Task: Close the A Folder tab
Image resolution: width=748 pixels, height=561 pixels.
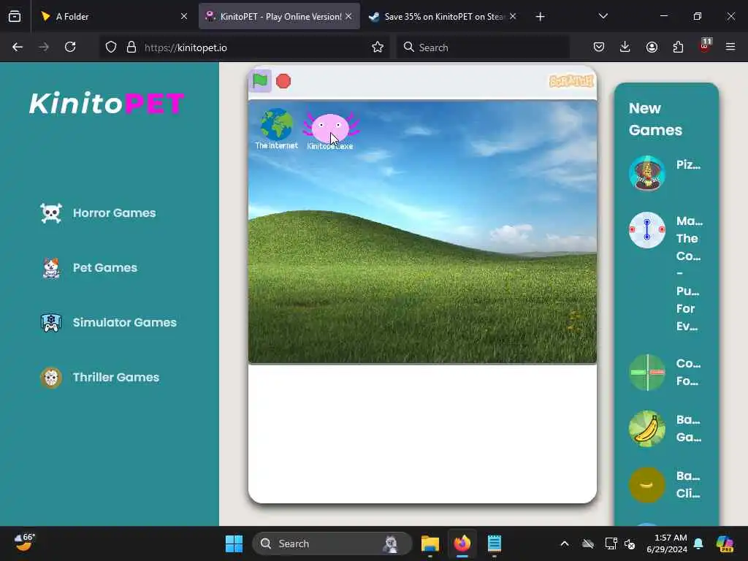Action: pos(184,16)
